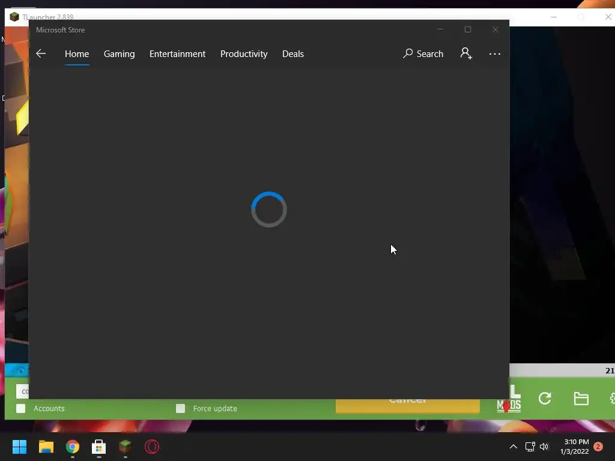Screen dimensions: 615x461
Task: Close the TLauncher window
Action: [608, 17]
